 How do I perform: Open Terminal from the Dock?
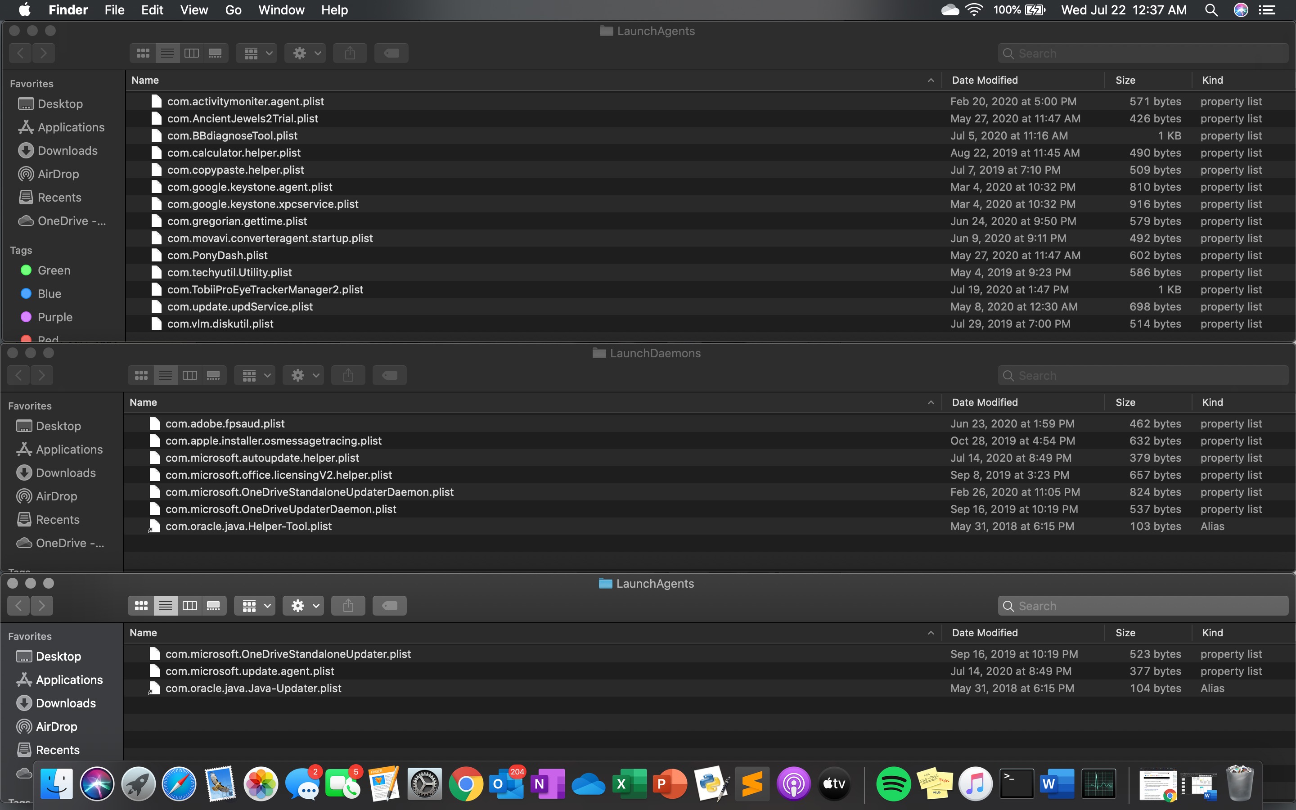tap(1016, 784)
